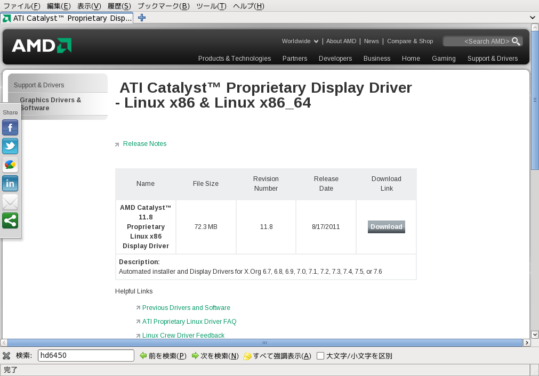The width and height of the screenshot is (539, 376).
Task: Toggle highlight all matches
Action: [277, 356]
